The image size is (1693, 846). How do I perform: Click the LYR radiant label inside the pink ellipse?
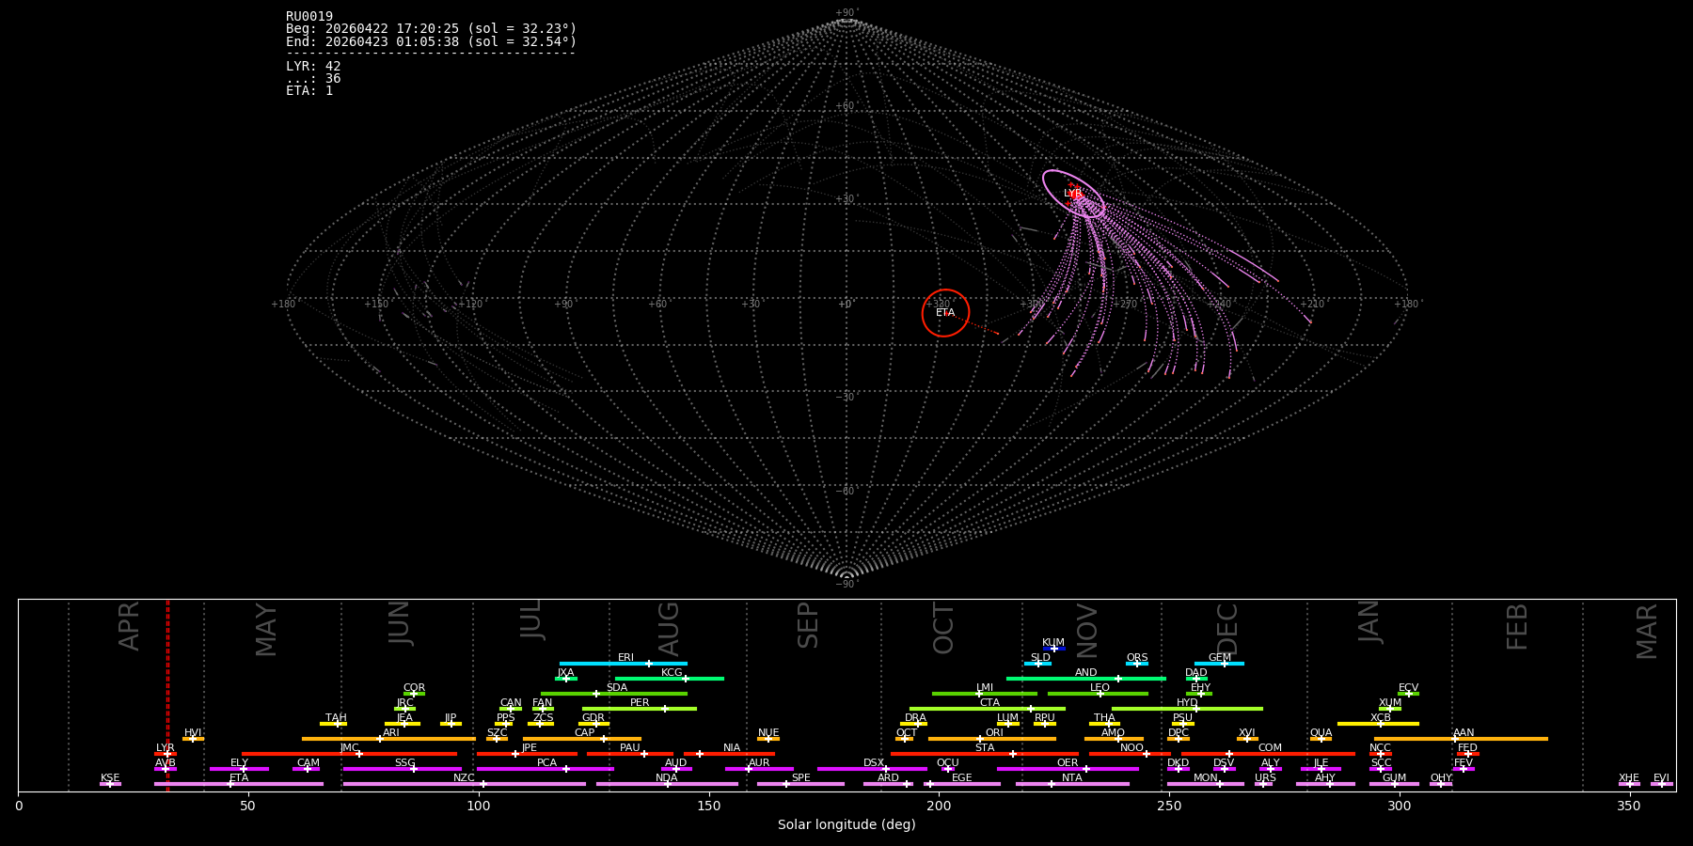pyautogui.click(x=1072, y=194)
